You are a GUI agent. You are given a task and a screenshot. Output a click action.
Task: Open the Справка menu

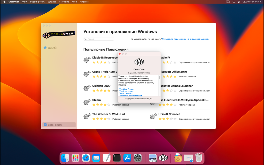pos(84,2)
